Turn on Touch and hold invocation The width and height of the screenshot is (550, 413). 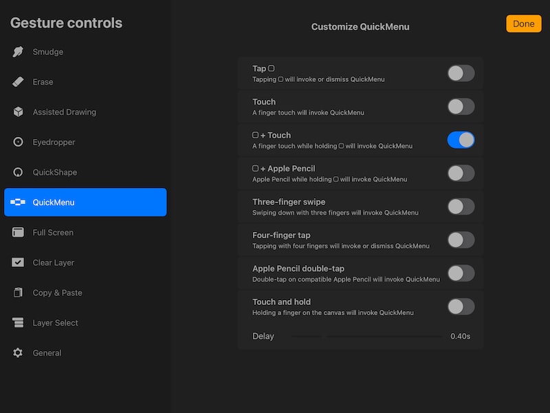click(x=461, y=306)
